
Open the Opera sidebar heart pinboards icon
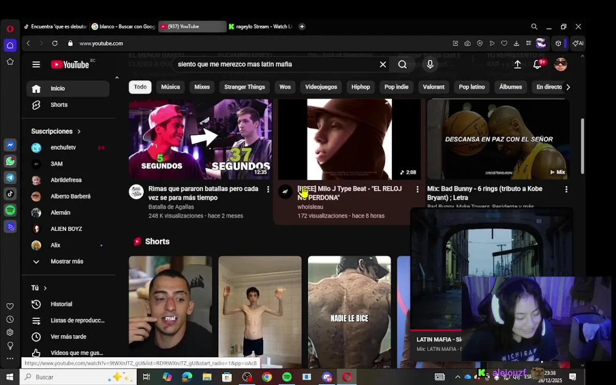pyautogui.click(x=10, y=306)
